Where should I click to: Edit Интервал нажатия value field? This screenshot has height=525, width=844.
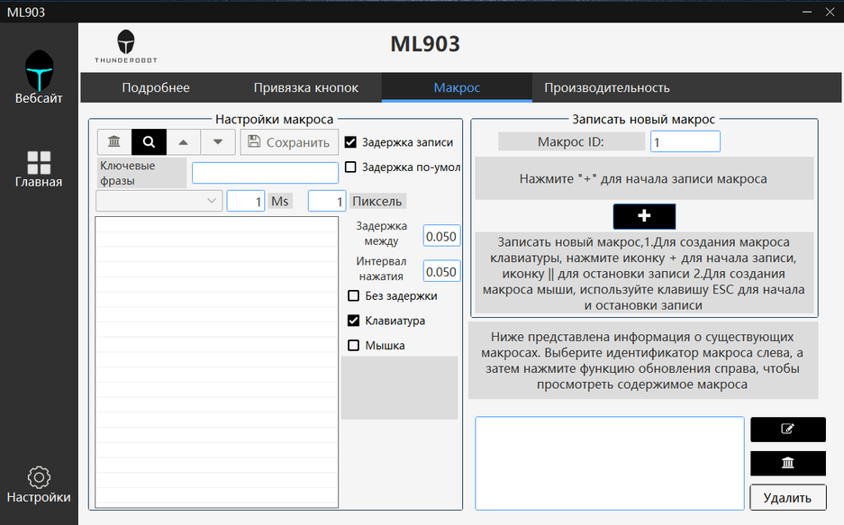[441, 272]
